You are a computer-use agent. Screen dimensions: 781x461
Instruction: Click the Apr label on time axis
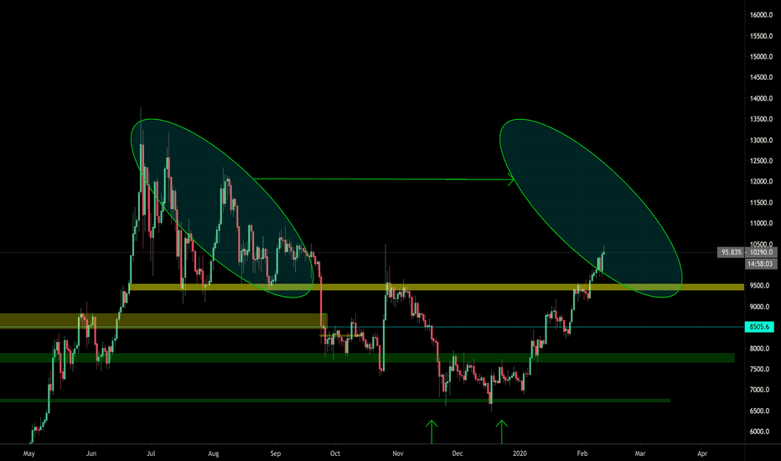pos(702,453)
